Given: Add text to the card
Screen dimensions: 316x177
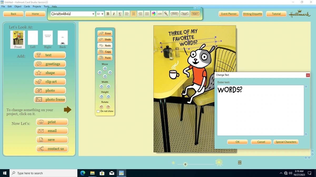Looking at the screenshot, I should (50, 55).
